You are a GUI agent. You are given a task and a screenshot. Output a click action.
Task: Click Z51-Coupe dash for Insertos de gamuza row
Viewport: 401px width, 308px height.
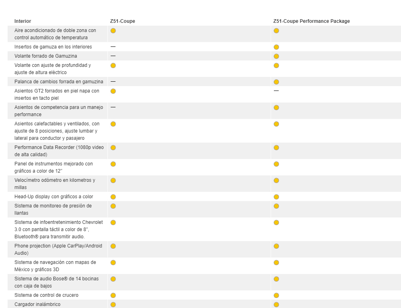(113, 47)
